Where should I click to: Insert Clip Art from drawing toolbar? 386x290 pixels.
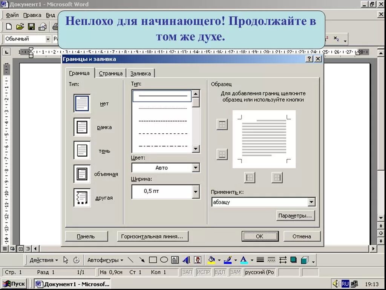(x=198, y=260)
